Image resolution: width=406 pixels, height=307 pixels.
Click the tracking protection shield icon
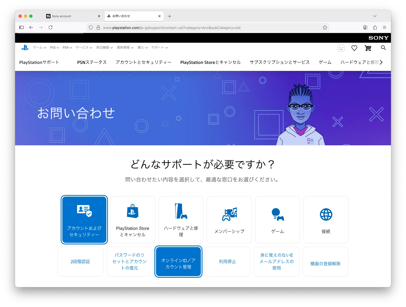click(x=91, y=27)
